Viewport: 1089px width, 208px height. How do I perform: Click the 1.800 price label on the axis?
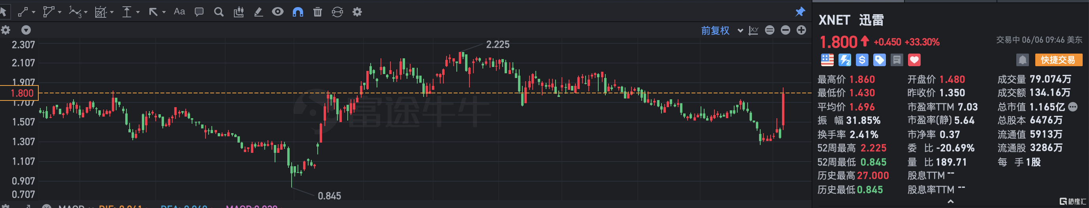click(x=19, y=93)
